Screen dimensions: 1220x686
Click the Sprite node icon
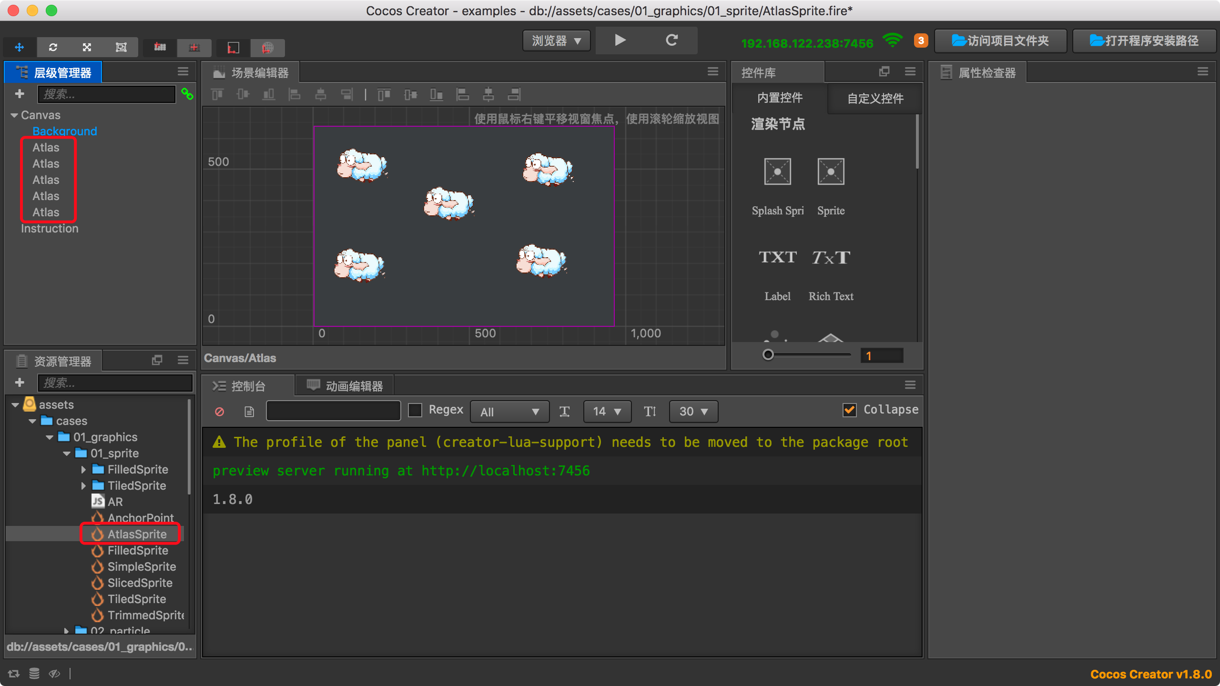click(831, 172)
